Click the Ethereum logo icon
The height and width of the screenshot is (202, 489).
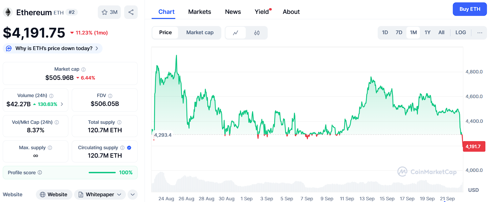(8, 13)
